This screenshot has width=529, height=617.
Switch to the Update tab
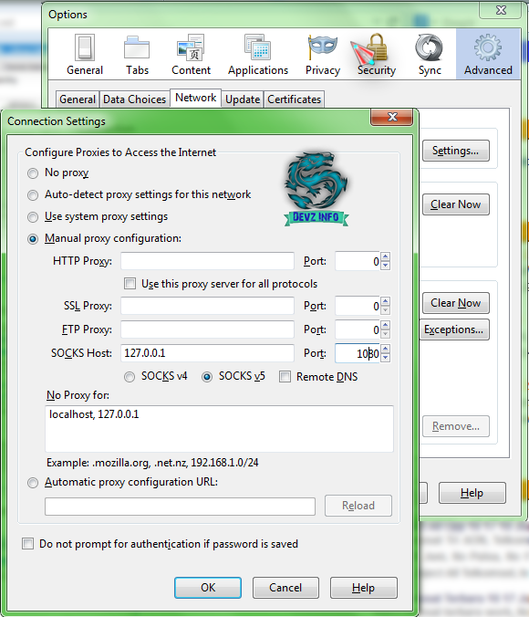click(243, 99)
